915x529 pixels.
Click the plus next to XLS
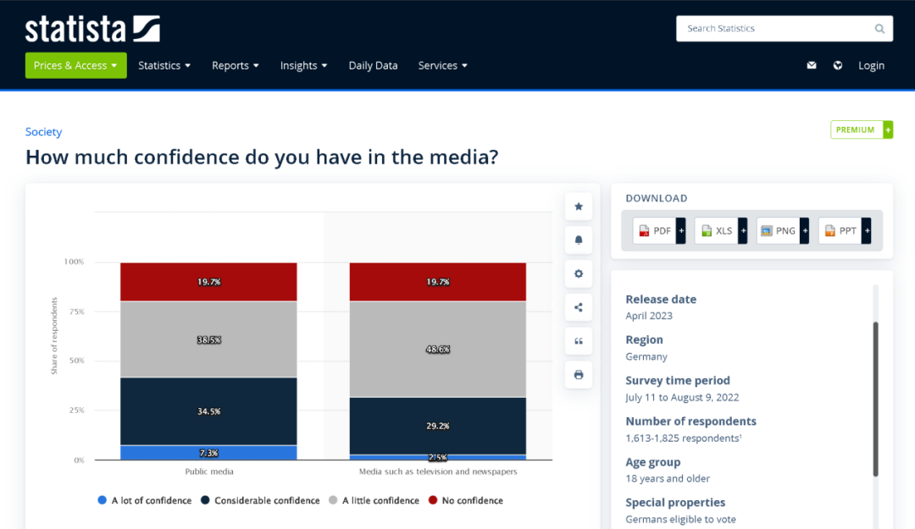click(x=743, y=231)
